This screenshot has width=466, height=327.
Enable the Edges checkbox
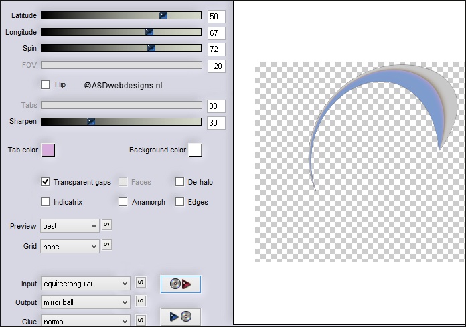[179, 202]
